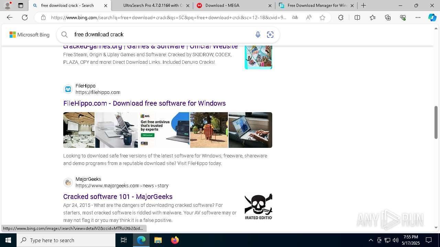
Task: Open the Collections icon
Action: [x=388, y=17]
